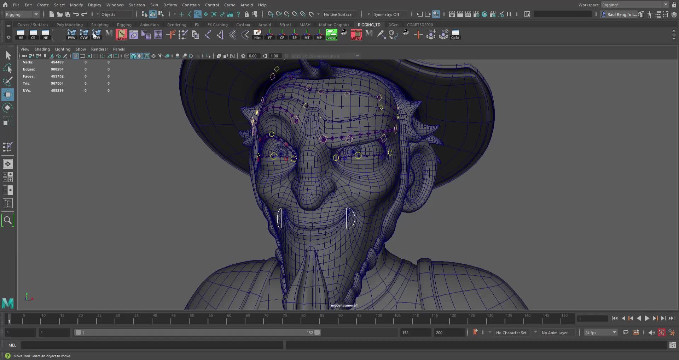Open the selection mask Objects dropdown
The height and width of the screenshot is (360, 679).
pyautogui.click(x=113, y=14)
